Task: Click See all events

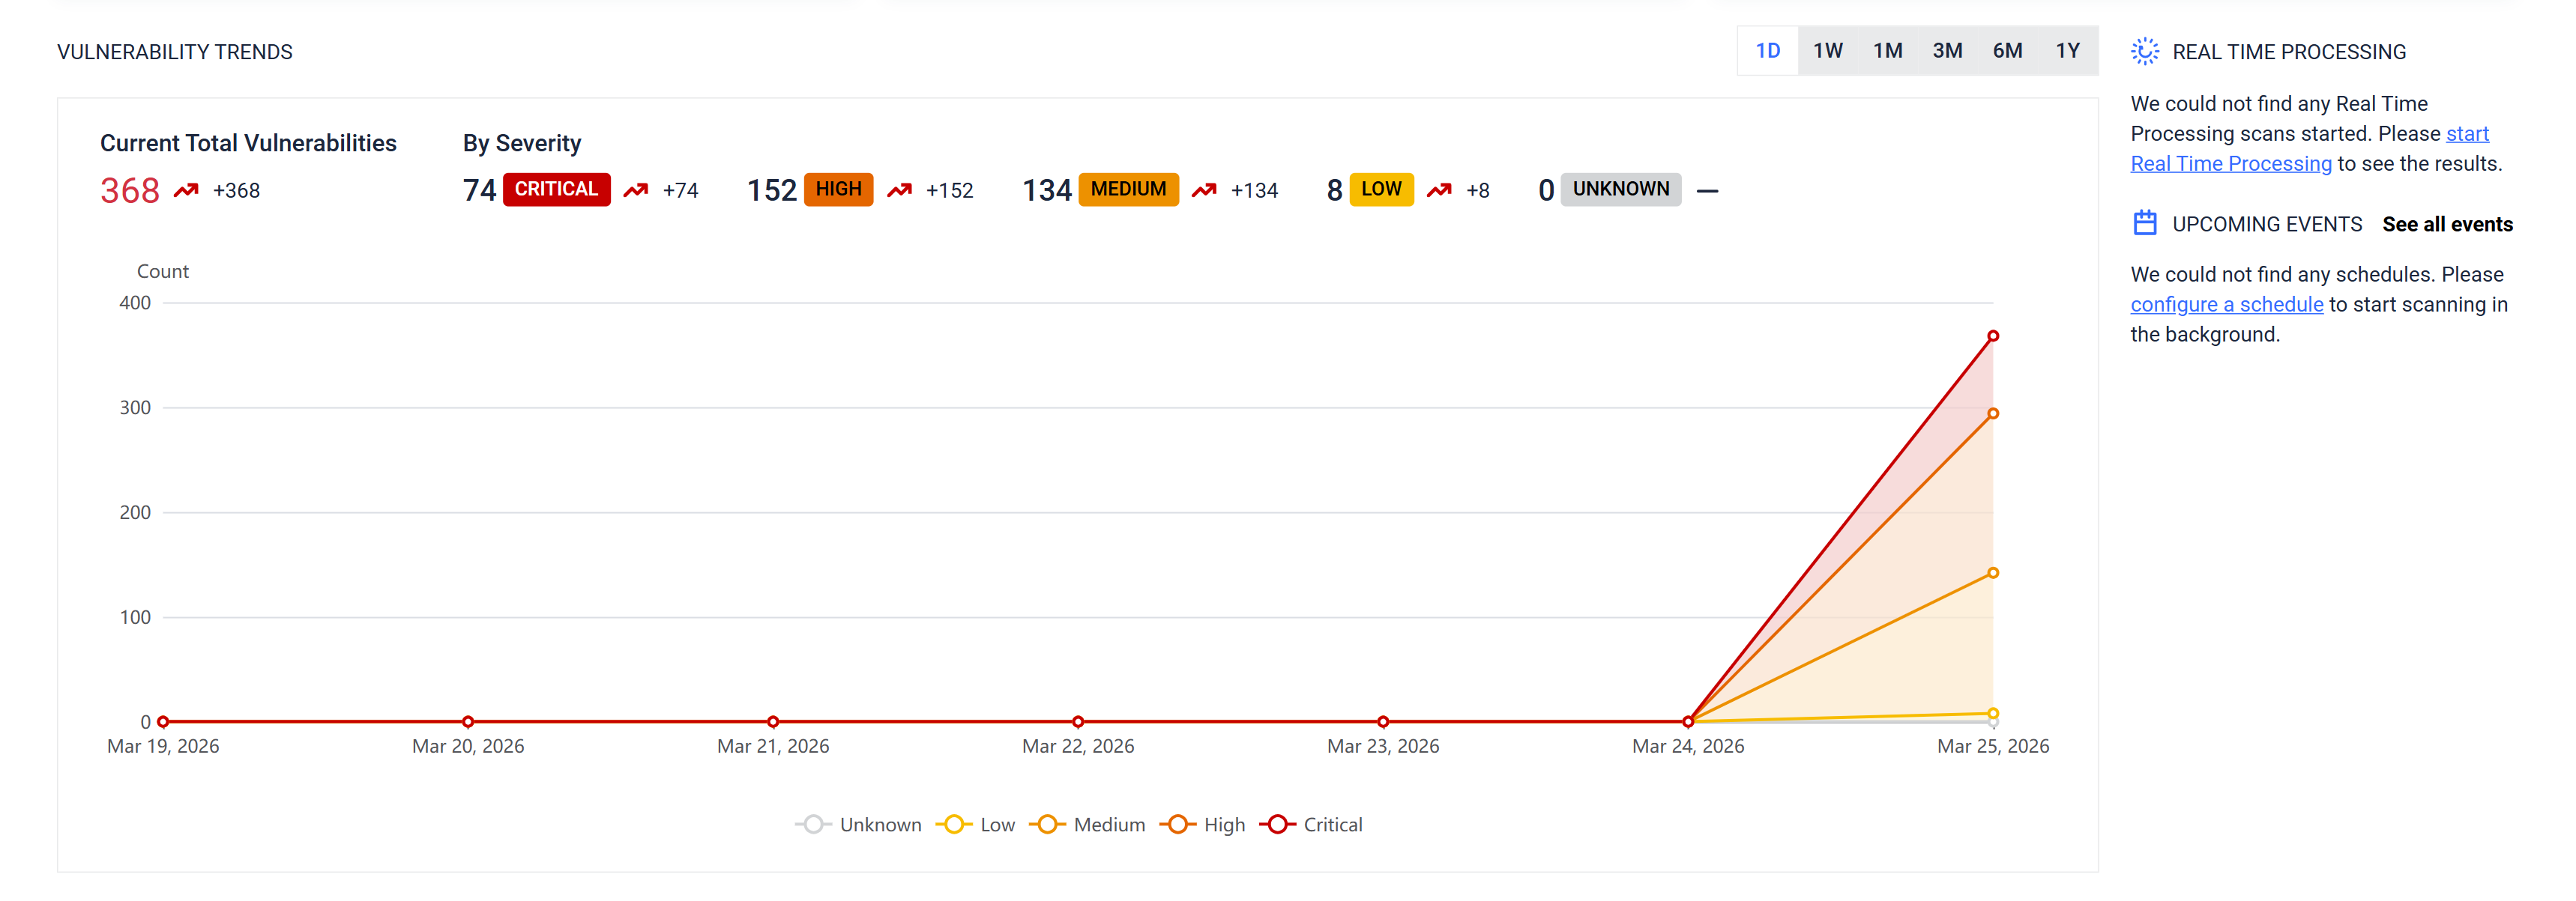Action: pyautogui.click(x=2446, y=224)
